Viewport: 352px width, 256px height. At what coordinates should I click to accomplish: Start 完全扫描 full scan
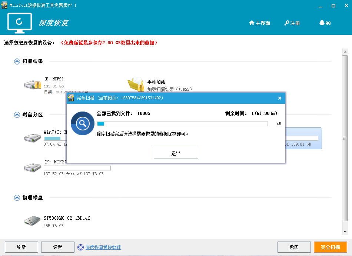[331, 247]
